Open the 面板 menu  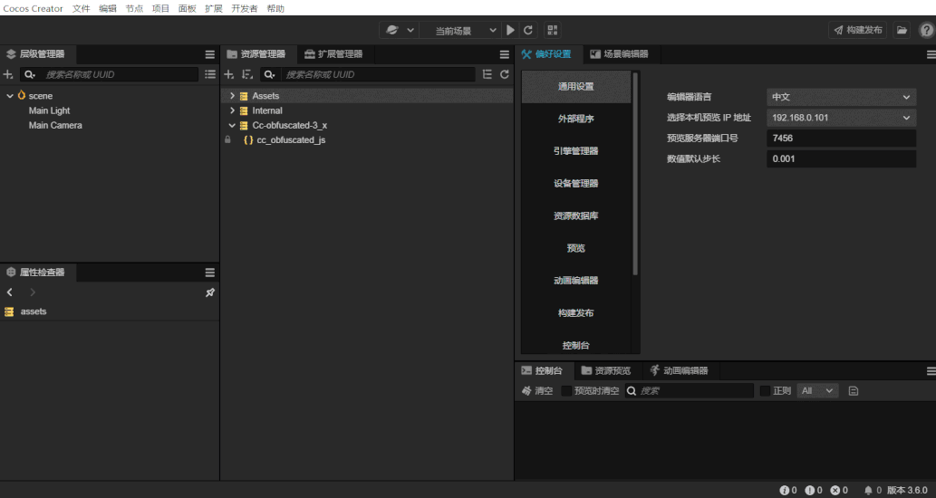[x=187, y=8]
